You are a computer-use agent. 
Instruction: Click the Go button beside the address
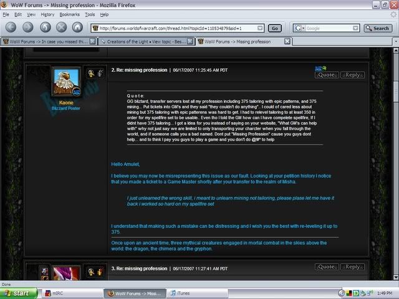point(275,28)
